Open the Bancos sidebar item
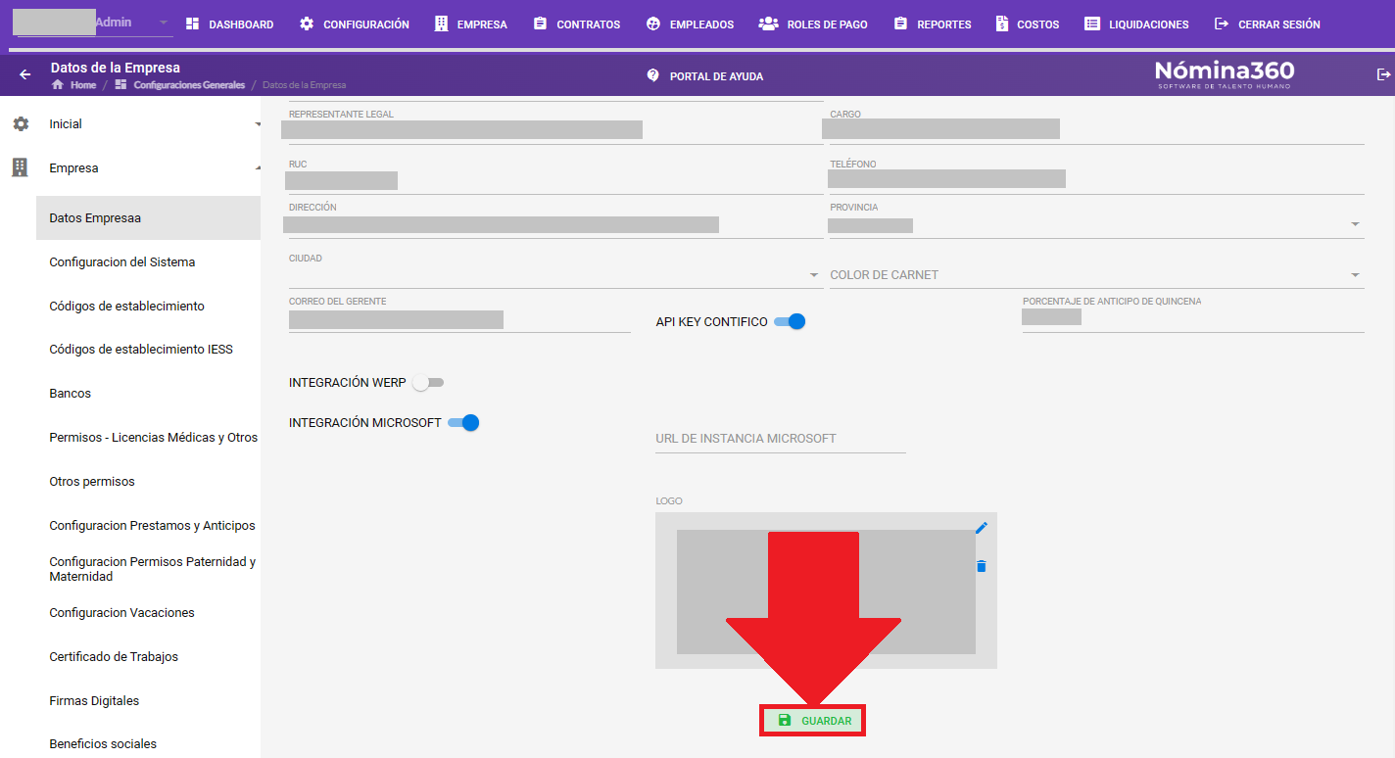Image resolution: width=1395 pixels, height=758 pixels. (148, 394)
